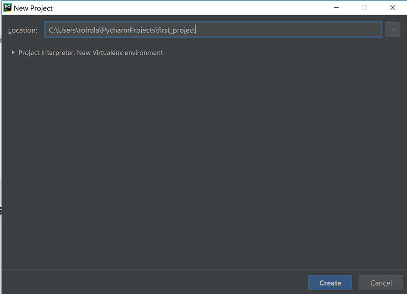The width and height of the screenshot is (407, 294).
Task: Close the New Project window with X
Action: pyautogui.click(x=392, y=8)
